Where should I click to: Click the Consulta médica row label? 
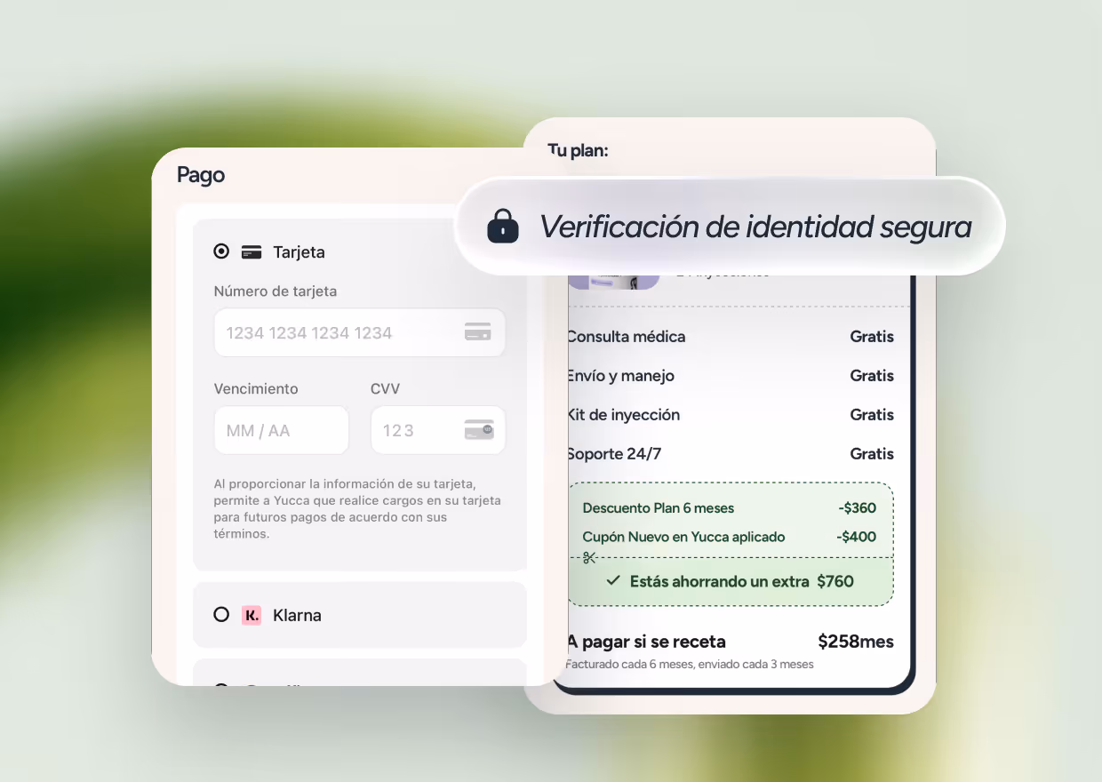[626, 337]
